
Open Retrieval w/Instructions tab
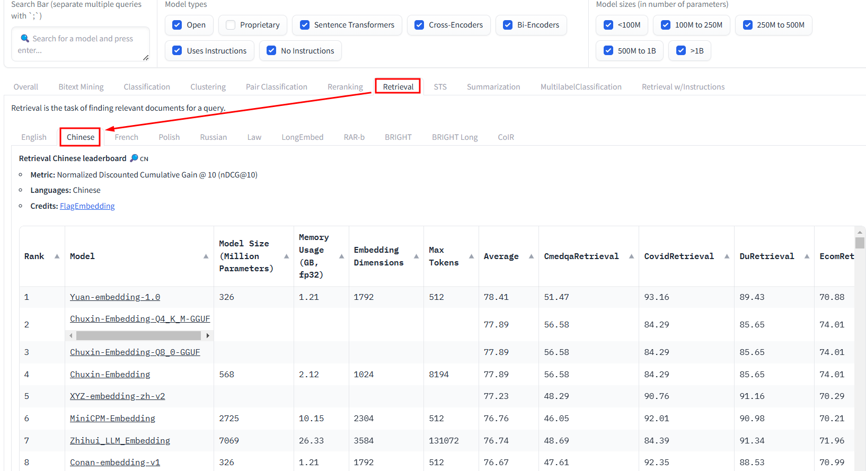[x=683, y=87]
